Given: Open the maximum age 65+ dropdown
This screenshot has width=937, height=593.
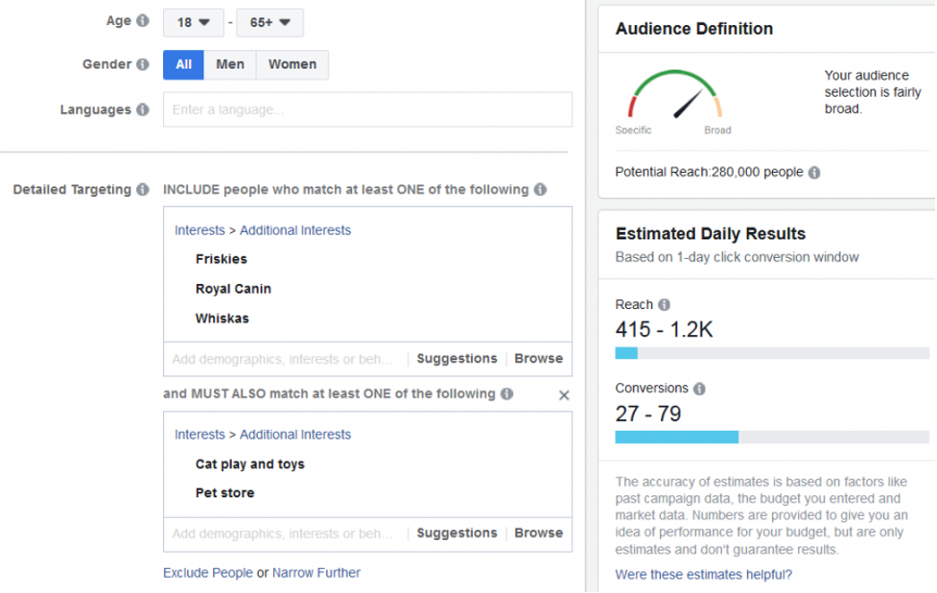Looking at the screenshot, I should (x=269, y=22).
